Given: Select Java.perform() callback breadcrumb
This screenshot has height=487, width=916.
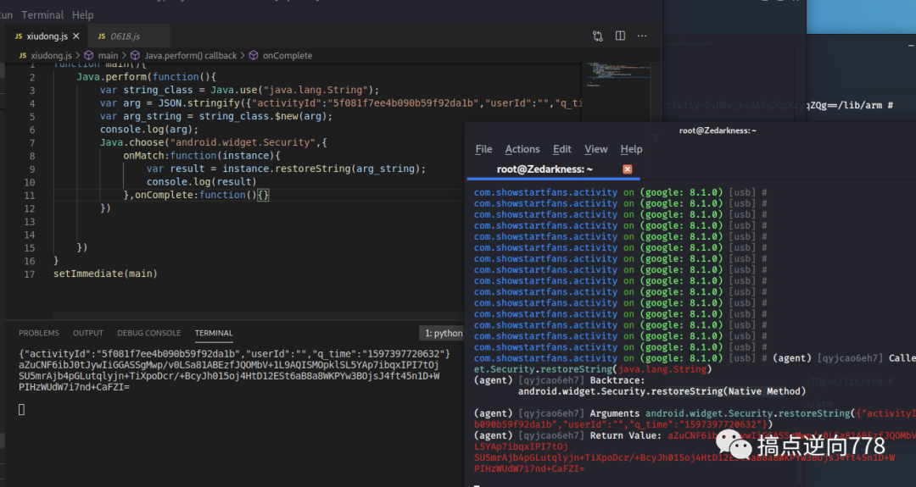Looking at the screenshot, I should click(x=191, y=55).
